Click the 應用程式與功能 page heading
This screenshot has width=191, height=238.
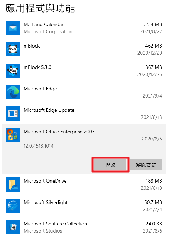(x=40, y=8)
